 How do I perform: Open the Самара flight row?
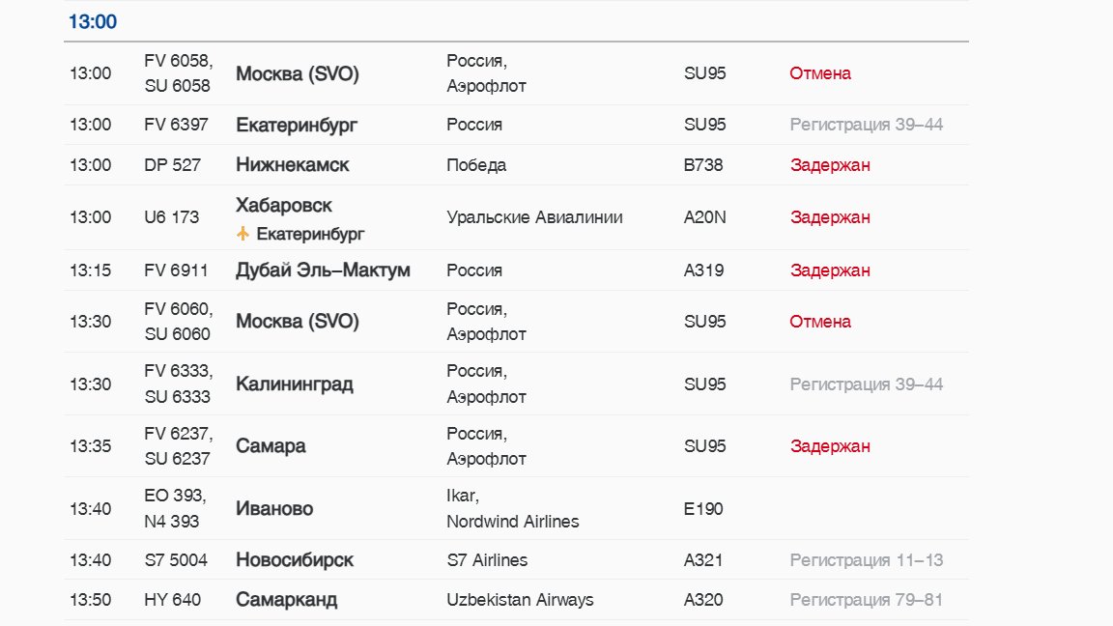click(271, 446)
